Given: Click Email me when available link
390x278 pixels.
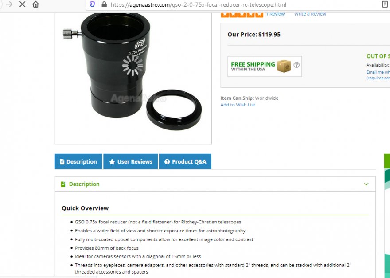Looking at the screenshot, I should (x=378, y=72).
